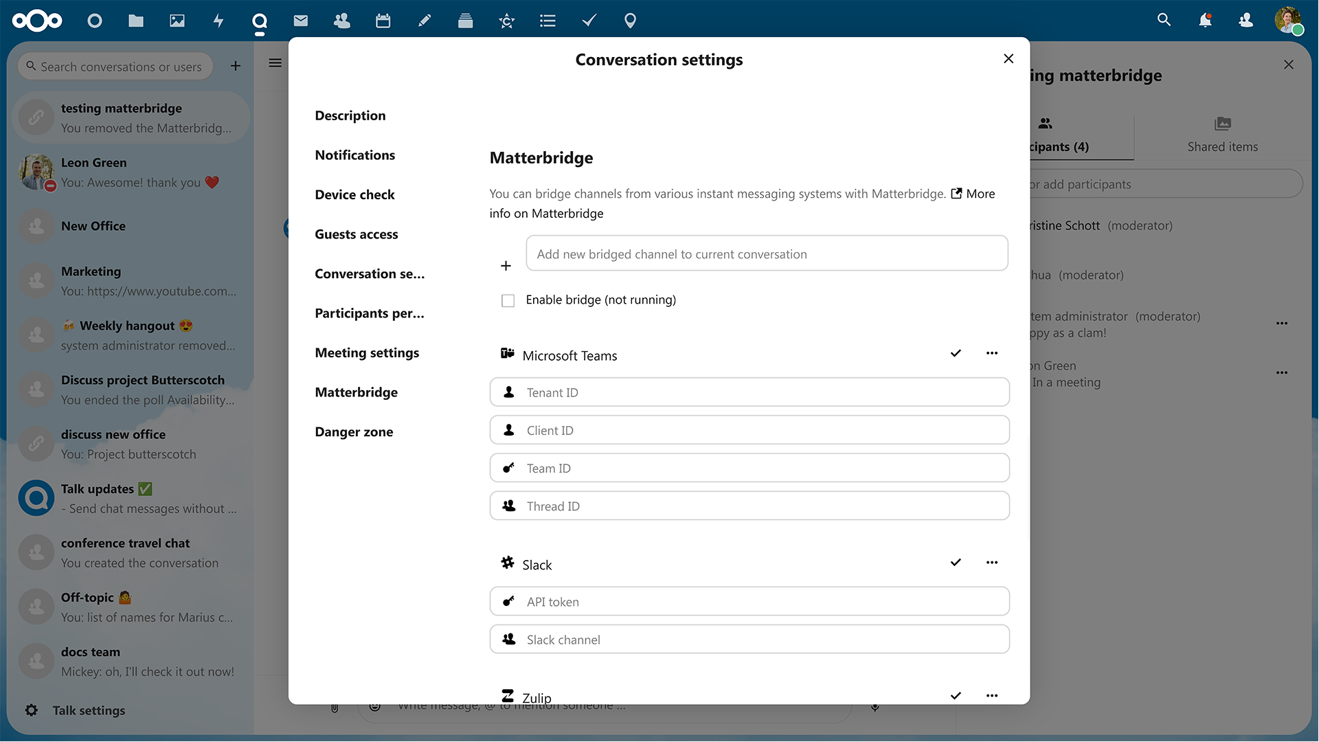This screenshot has width=1319, height=742.
Task: Click the Slack API token field
Action: click(749, 602)
